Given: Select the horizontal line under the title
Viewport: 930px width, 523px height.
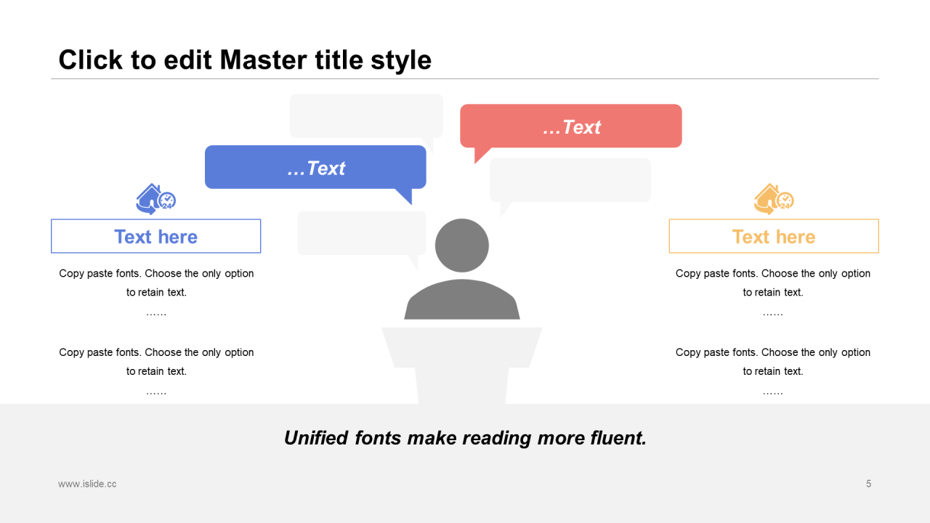Looking at the screenshot, I should (x=465, y=78).
